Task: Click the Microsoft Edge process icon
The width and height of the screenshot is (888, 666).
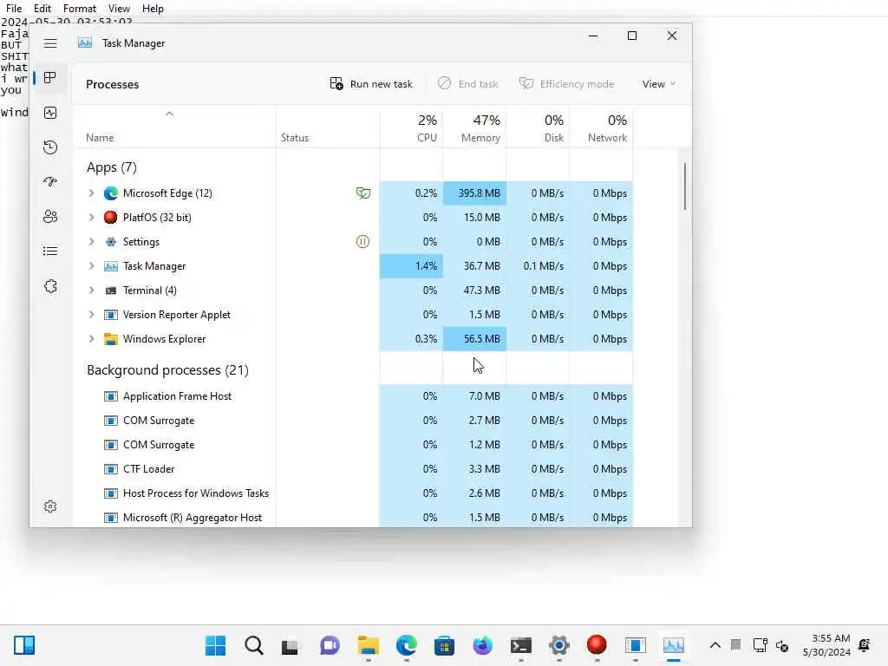Action: [x=110, y=193]
